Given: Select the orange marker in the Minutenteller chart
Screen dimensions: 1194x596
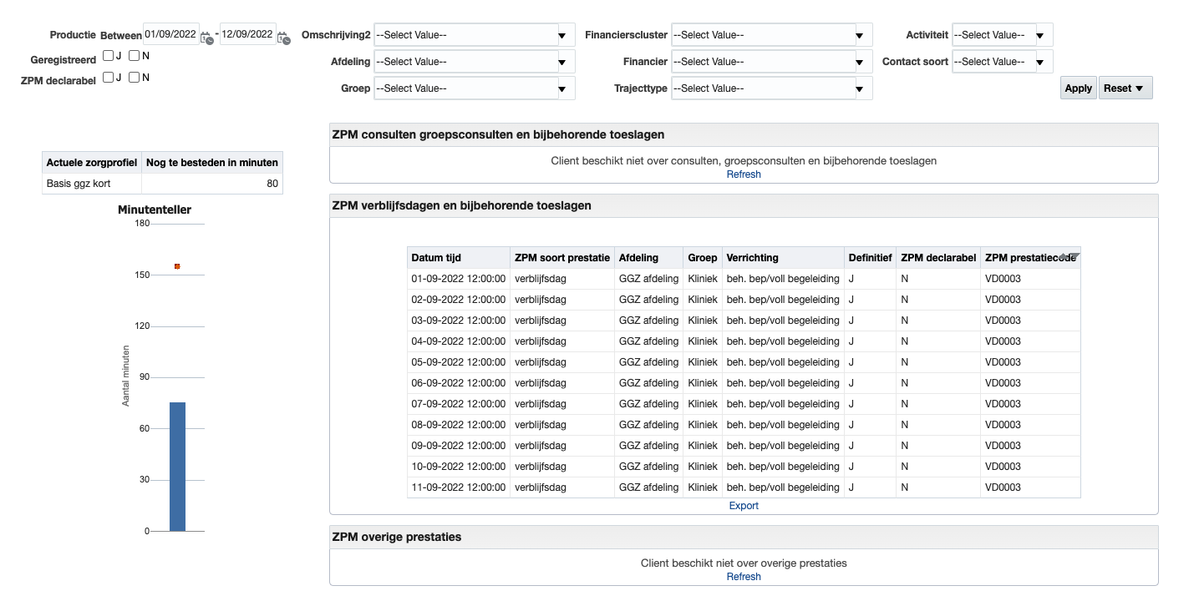Looking at the screenshot, I should click(177, 266).
